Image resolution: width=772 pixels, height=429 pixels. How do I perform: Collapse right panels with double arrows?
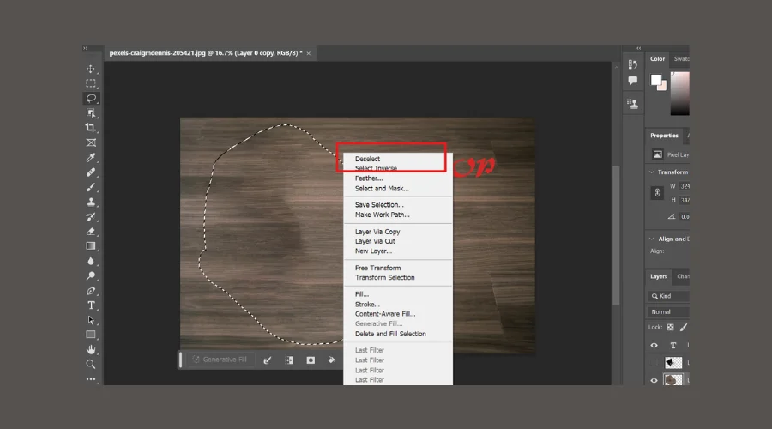tap(638, 48)
